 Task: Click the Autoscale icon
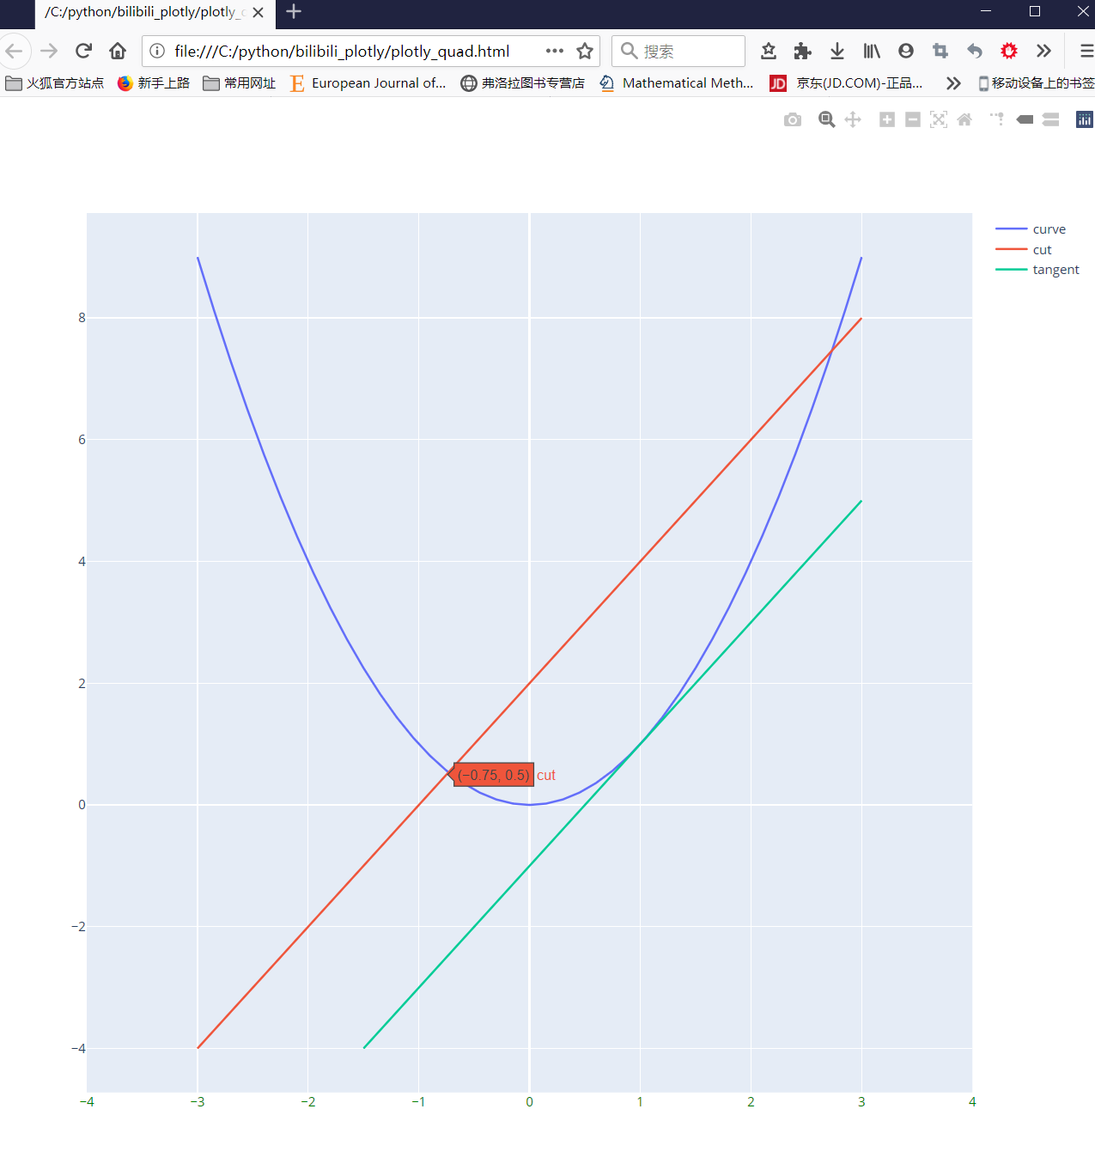click(x=939, y=119)
